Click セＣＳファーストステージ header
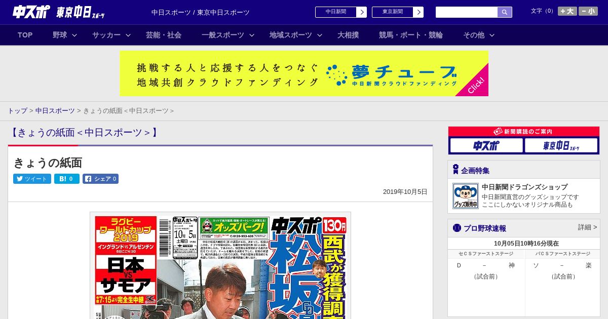This screenshot has width=608, height=319. point(485,254)
